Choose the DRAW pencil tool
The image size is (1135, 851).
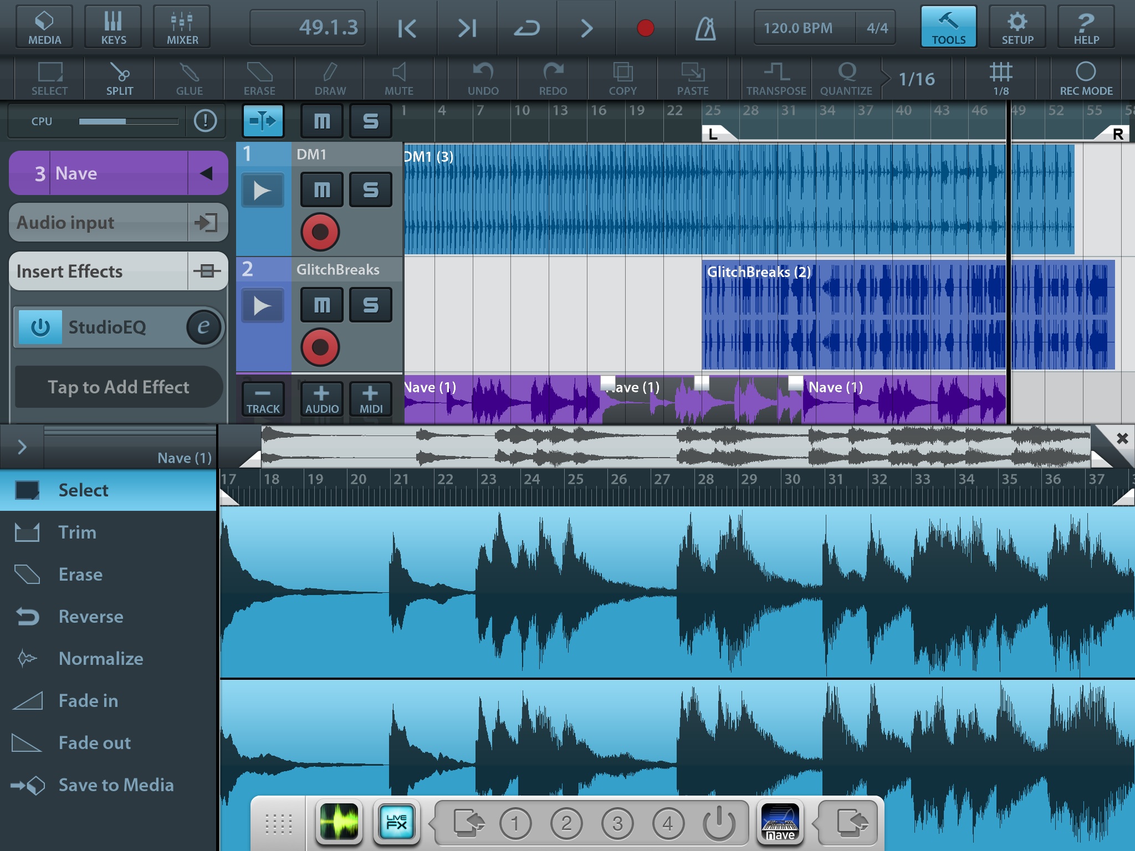pyautogui.click(x=330, y=79)
